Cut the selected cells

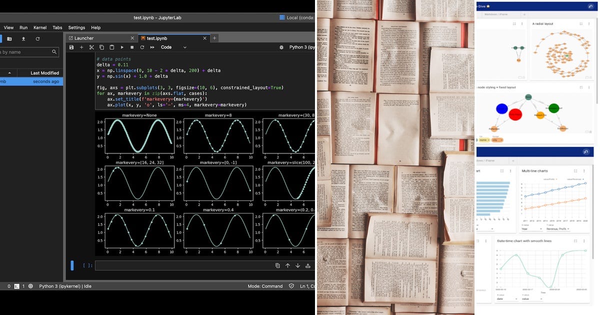[92, 47]
